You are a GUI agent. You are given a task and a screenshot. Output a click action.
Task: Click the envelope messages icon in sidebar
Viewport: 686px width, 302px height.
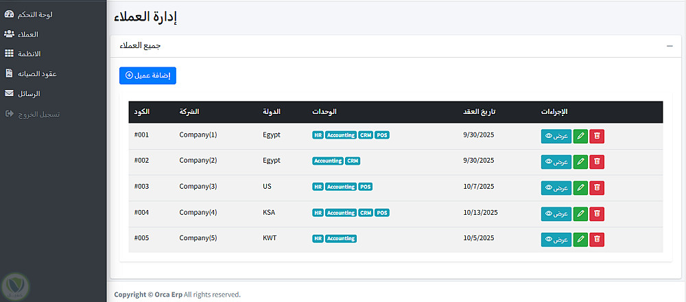tap(9, 93)
